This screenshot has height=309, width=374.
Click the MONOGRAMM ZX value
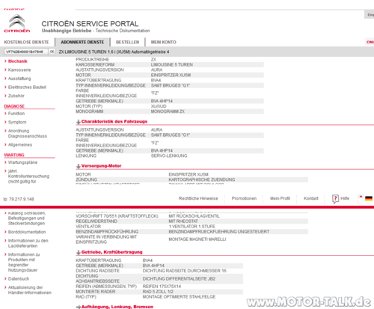click(168, 111)
